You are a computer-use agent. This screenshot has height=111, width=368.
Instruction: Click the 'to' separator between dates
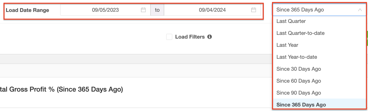157,10
